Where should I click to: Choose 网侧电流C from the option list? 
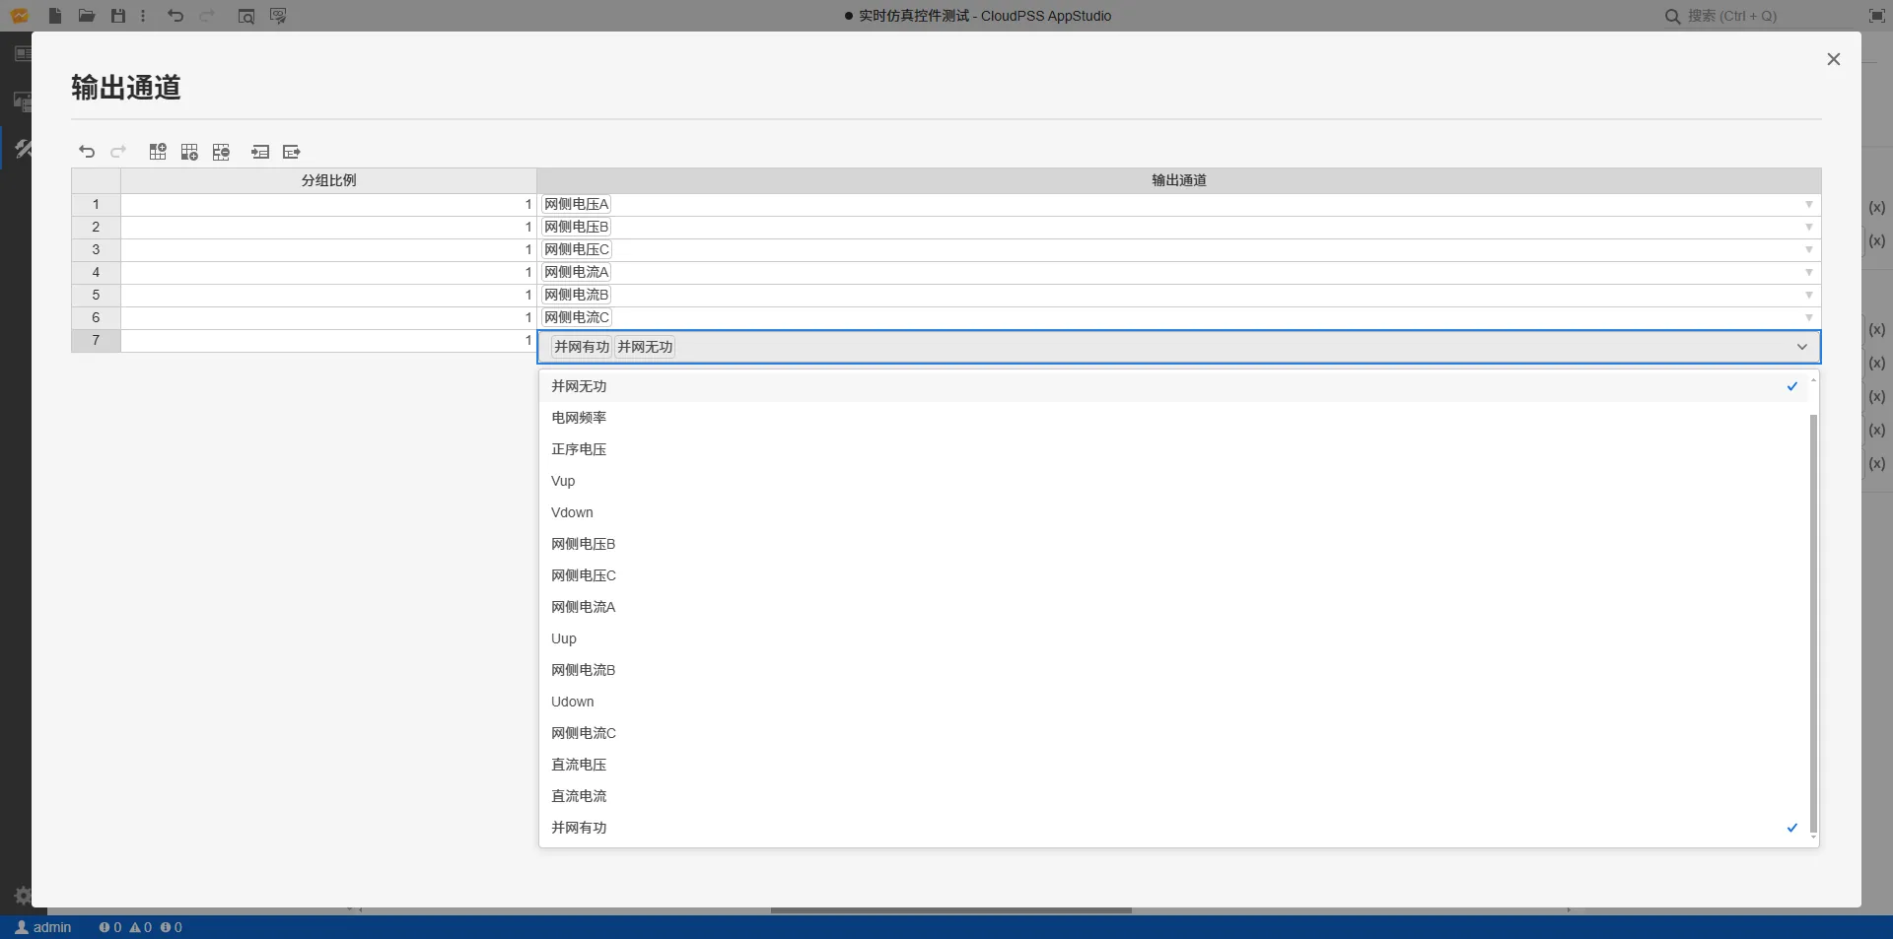(x=1173, y=733)
